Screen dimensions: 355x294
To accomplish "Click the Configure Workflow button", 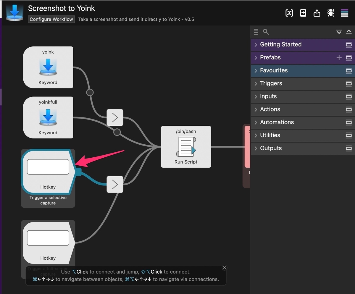I will pos(51,19).
